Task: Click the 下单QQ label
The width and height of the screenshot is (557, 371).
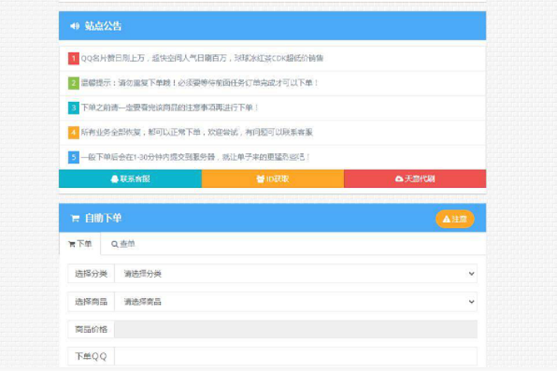Action: pos(91,356)
